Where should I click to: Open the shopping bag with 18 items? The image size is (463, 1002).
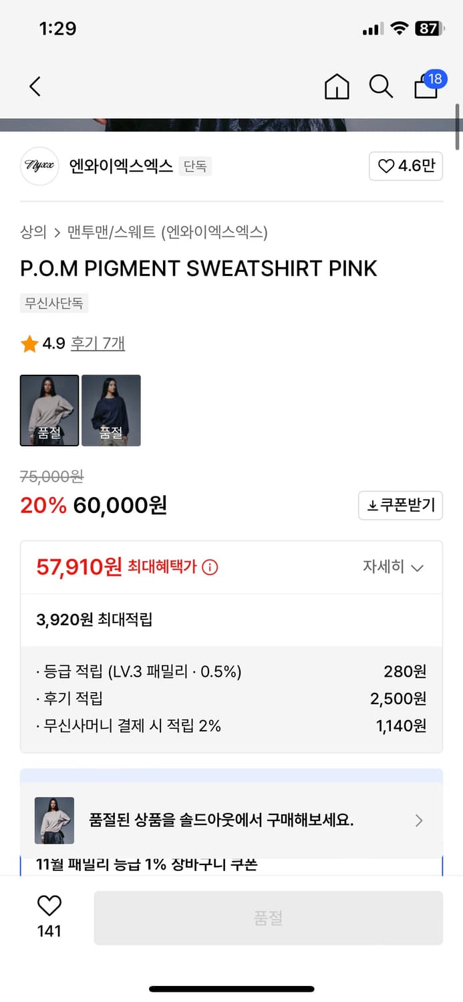tap(426, 88)
